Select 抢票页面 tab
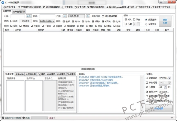This screenshot has height=121, width=177. coord(7,11)
